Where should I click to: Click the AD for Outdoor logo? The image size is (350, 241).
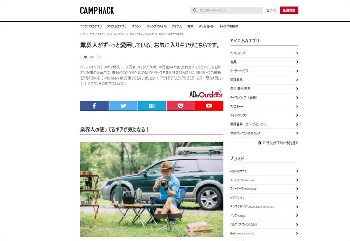(x=206, y=94)
